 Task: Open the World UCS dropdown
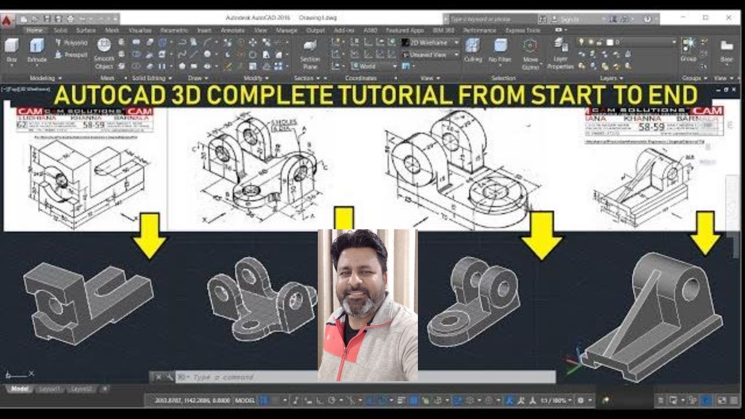tap(374, 66)
